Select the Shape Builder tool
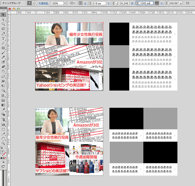The image size is (195, 186). 3,91
